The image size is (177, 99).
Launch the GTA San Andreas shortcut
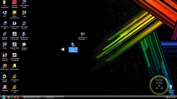(x=5, y=57)
